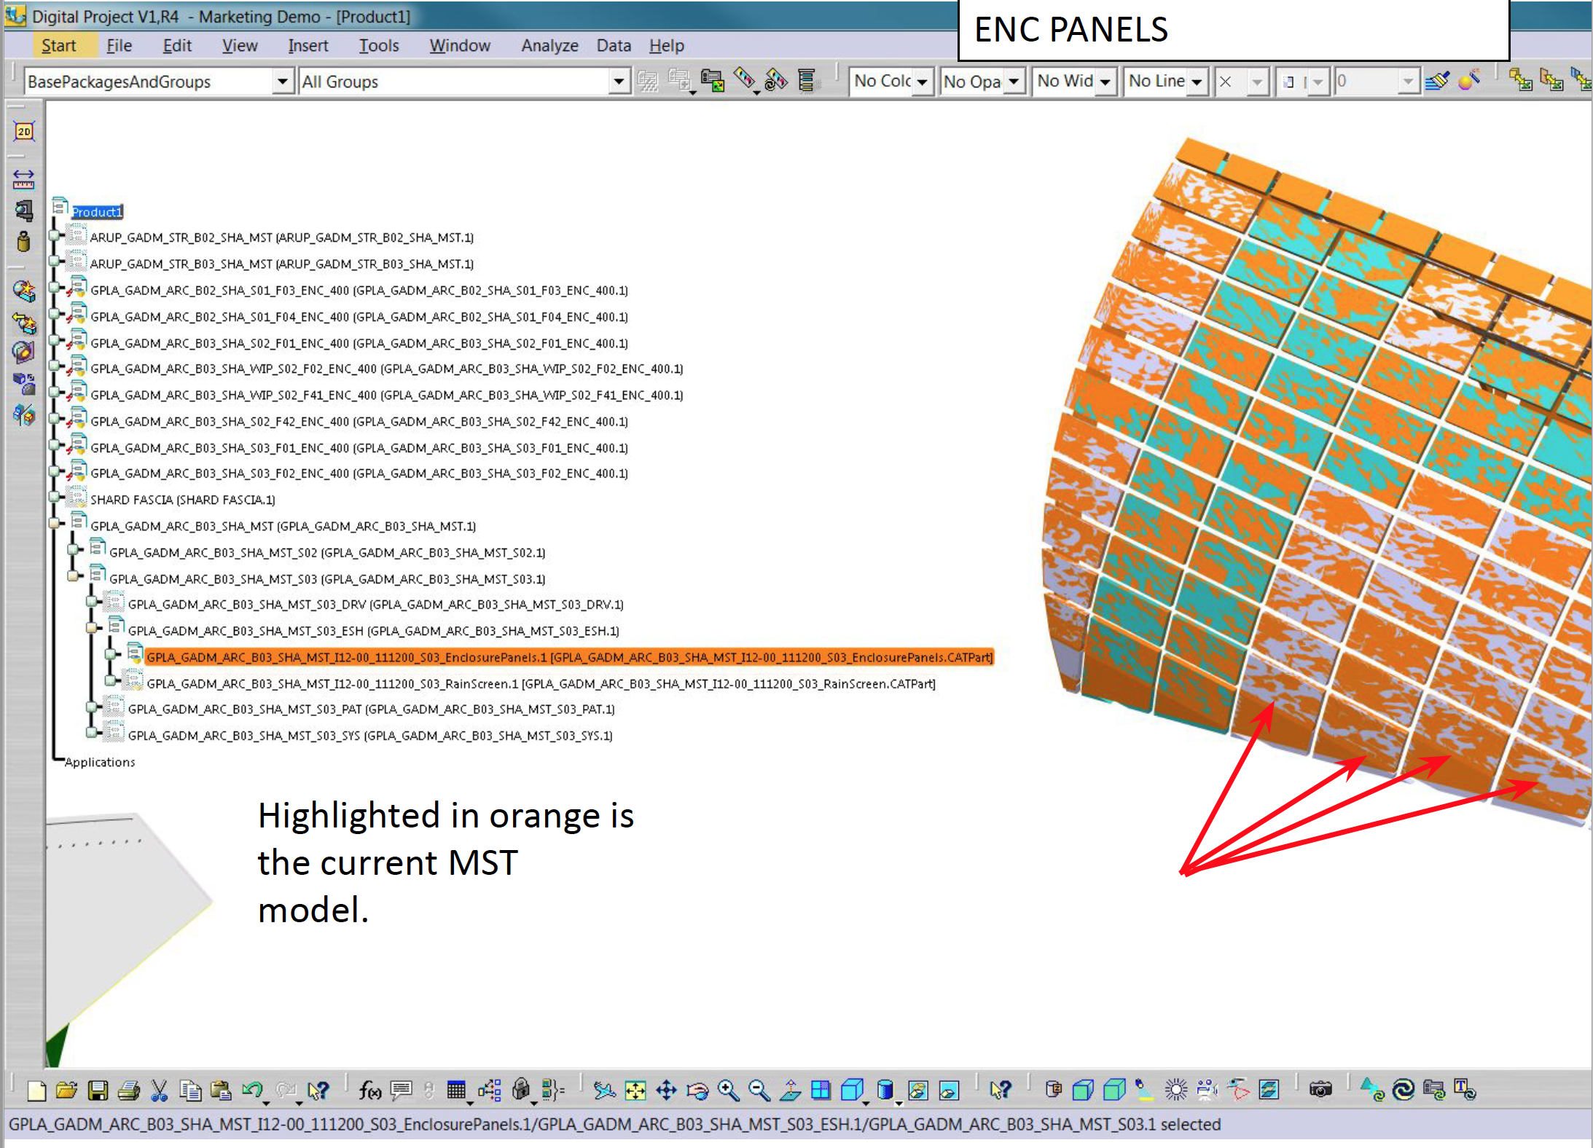Open the BasePackagesAndGroups dropdown
Image resolution: width=1593 pixels, height=1148 pixels.
pos(283,82)
